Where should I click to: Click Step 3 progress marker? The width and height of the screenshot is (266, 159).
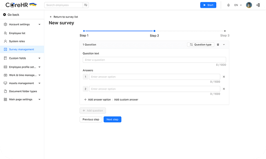[x=225, y=31]
